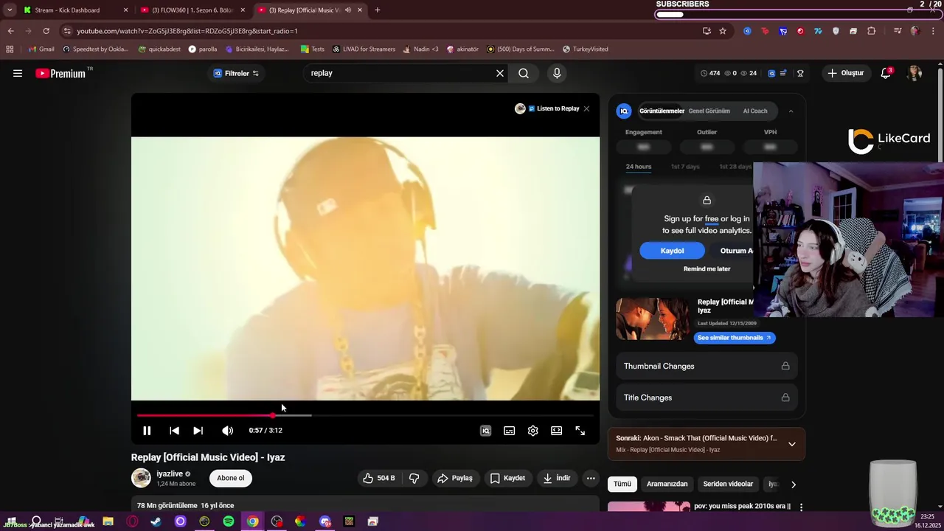Image resolution: width=944 pixels, height=531 pixels.
Task: Click See similar thumbnails link
Action: [735, 338]
